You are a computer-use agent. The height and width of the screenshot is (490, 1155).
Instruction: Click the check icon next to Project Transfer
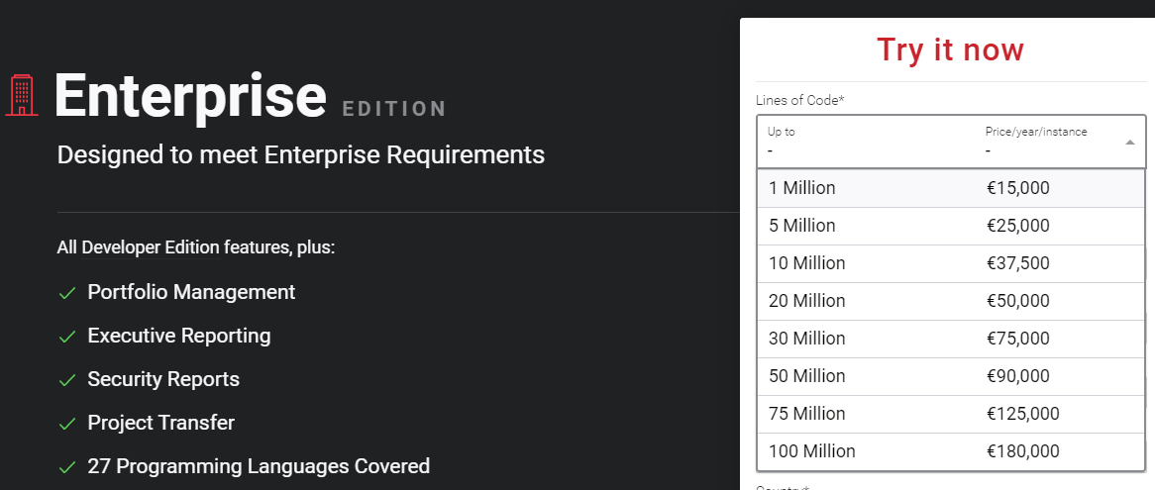coord(67,424)
